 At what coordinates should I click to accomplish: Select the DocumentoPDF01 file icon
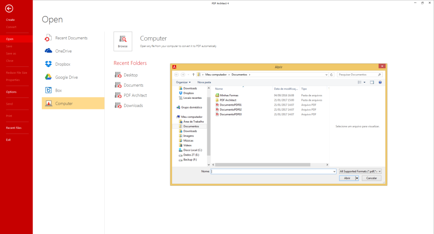point(217,105)
